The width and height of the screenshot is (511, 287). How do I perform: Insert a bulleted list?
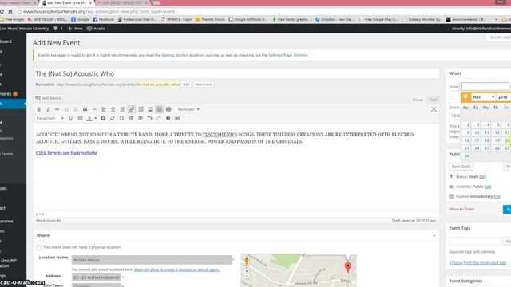pos(66,109)
